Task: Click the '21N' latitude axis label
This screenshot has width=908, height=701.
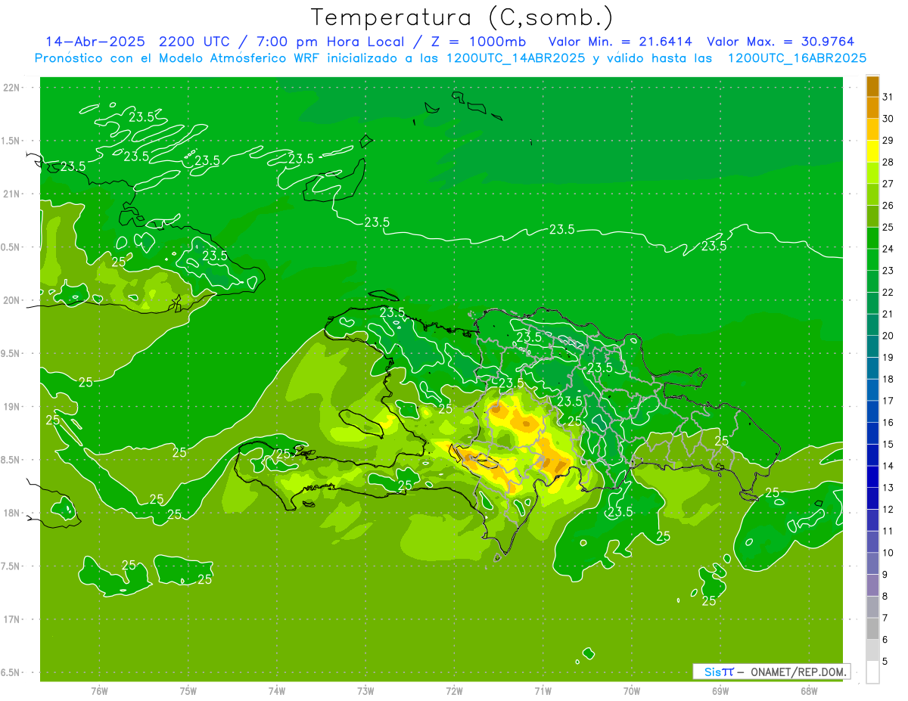Action: pyautogui.click(x=12, y=194)
